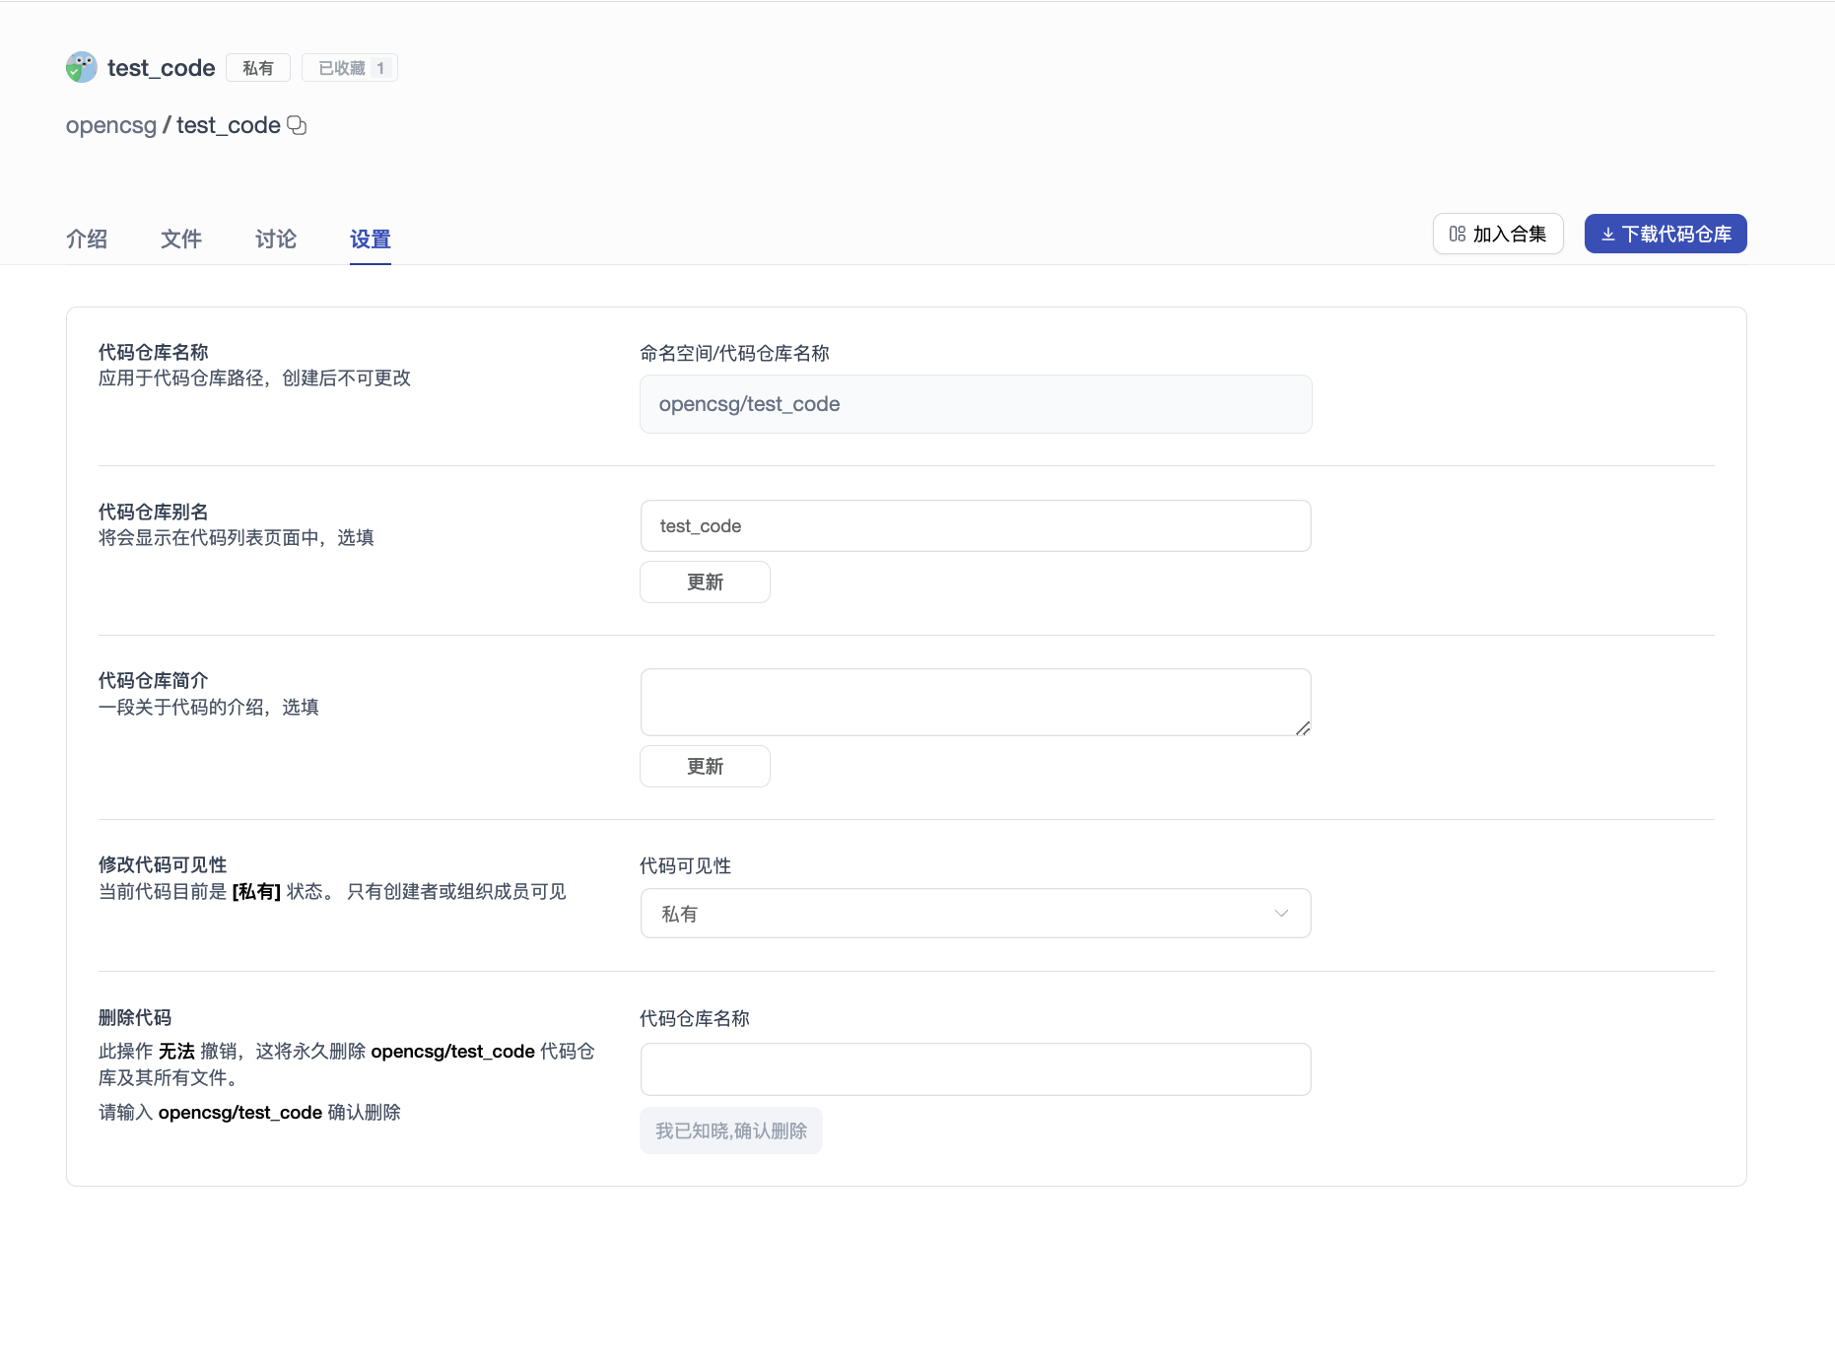
Task: Click the disabled 我已知晓,确认删除 button
Action: click(730, 1130)
